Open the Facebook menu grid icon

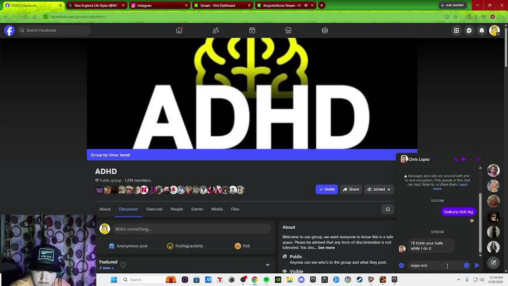click(x=456, y=31)
